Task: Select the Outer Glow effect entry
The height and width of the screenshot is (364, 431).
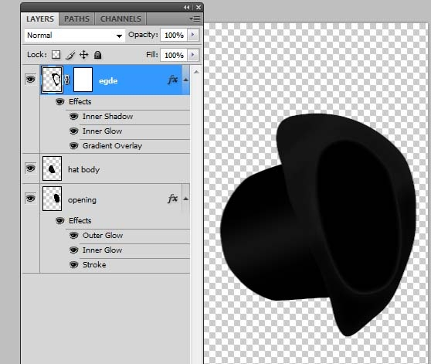Action: (x=103, y=236)
